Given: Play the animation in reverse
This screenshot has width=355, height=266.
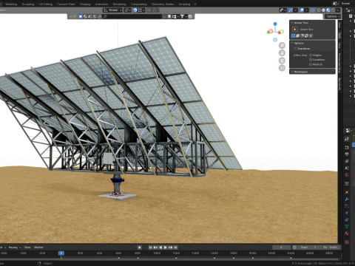Looking at the screenshot, I should pyautogui.click(x=160, y=248).
